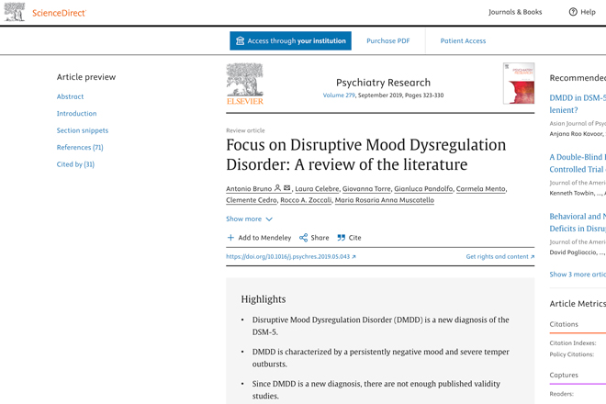606x404 pixels.
Task: Click the email envelope icon beside Antonio Bruno
Action: point(286,188)
